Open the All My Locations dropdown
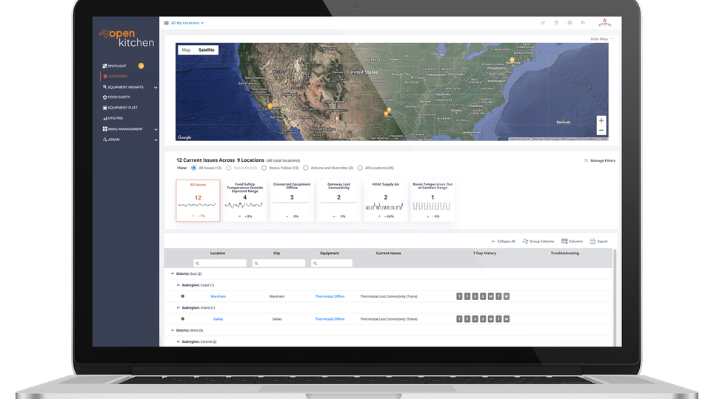711x399 pixels. 187,23
